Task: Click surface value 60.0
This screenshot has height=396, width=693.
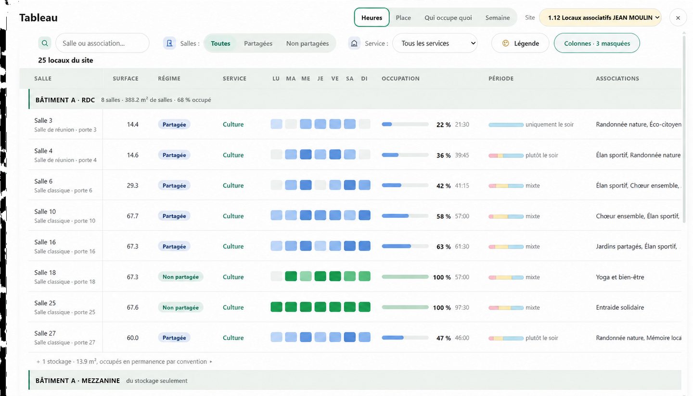Action: tap(132, 338)
